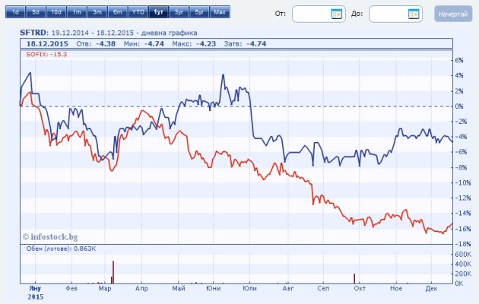Screen dimensions: 479x304
Task: Click the SOFIX: -15.3 legend label
Action: coord(46,54)
